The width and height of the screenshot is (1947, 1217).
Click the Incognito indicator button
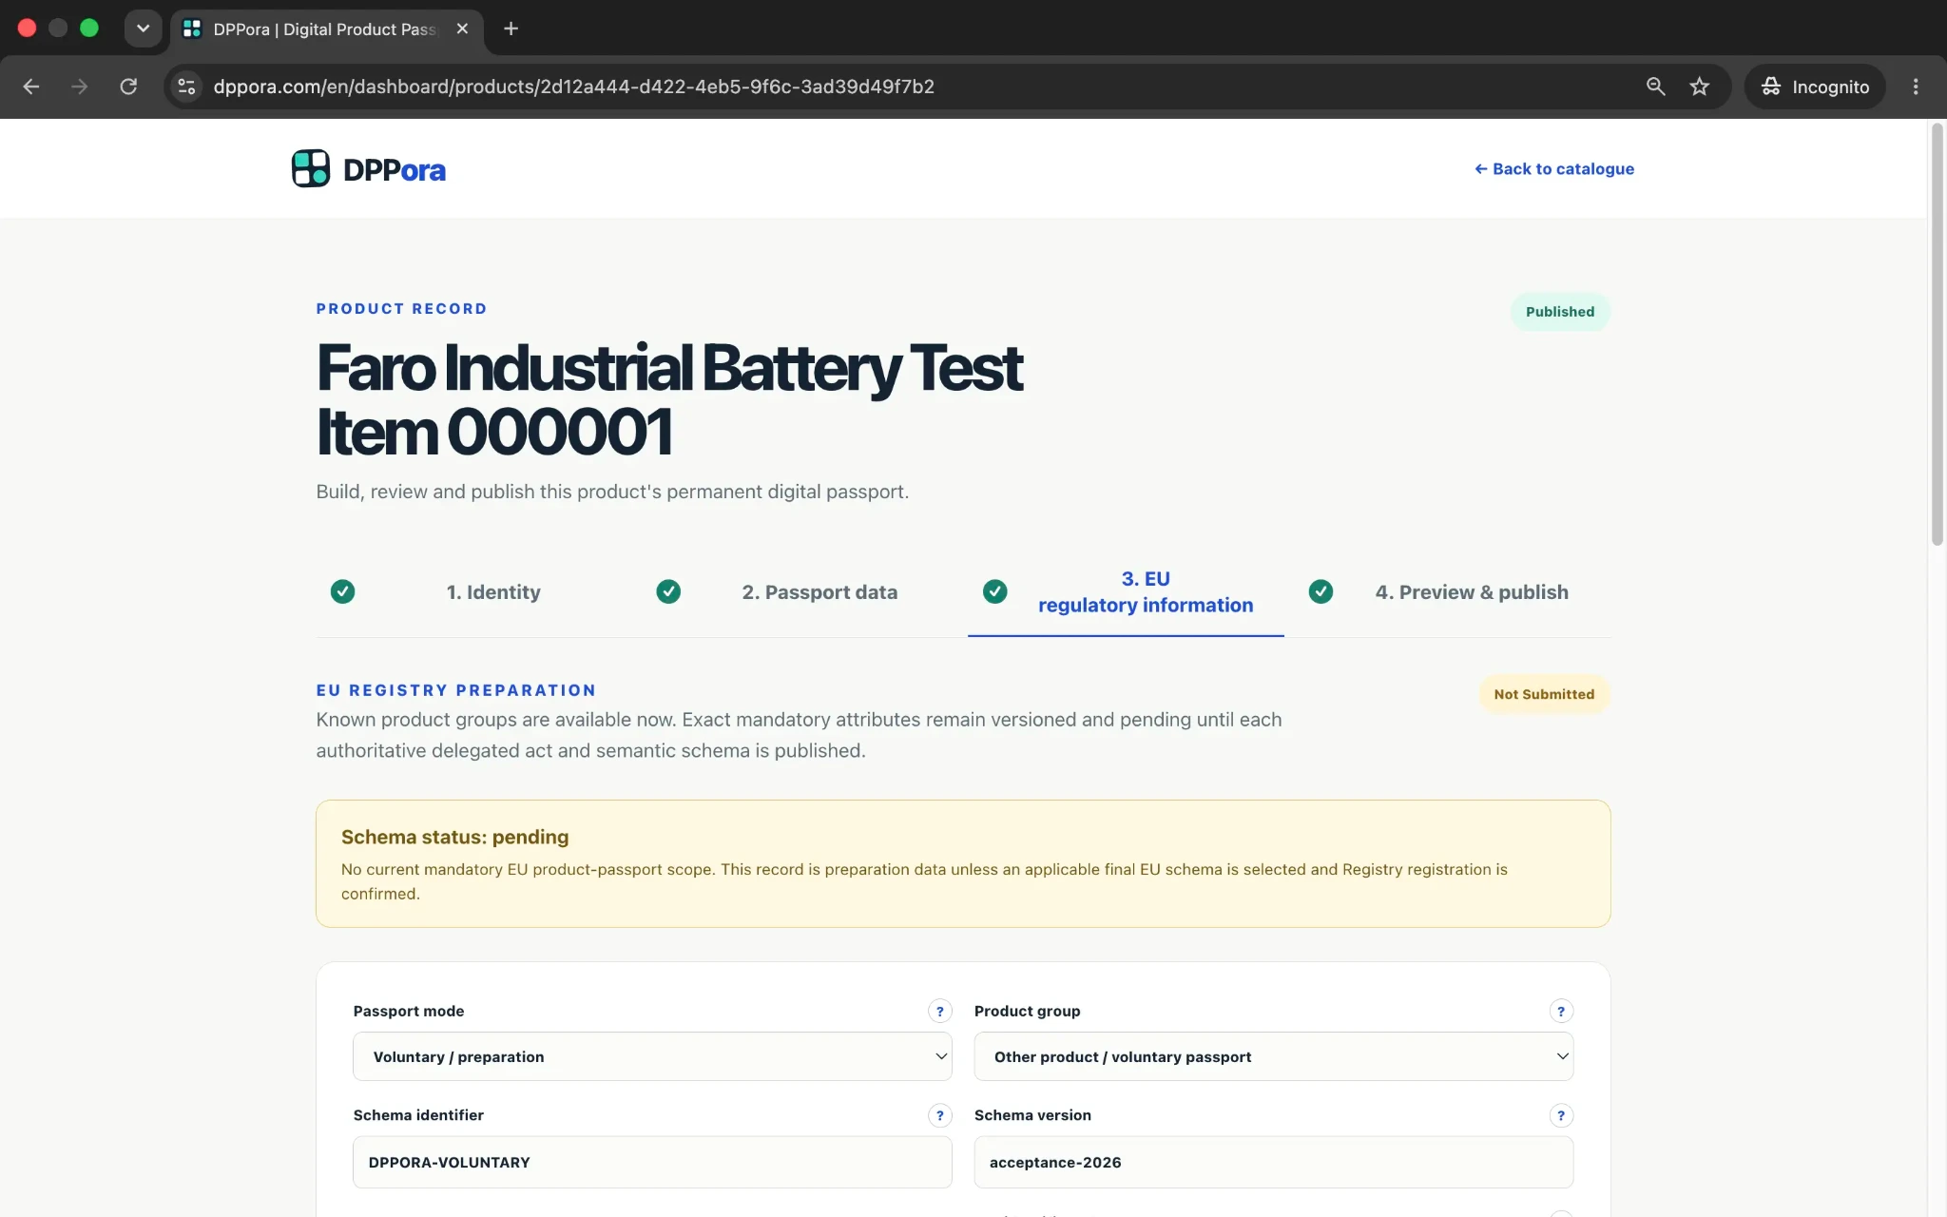point(1815,87)
